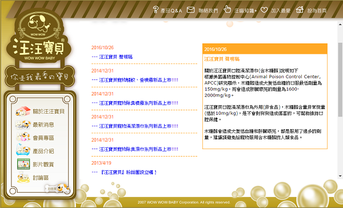Select 設為首頁 in the top menu

(x=317, y=11)
